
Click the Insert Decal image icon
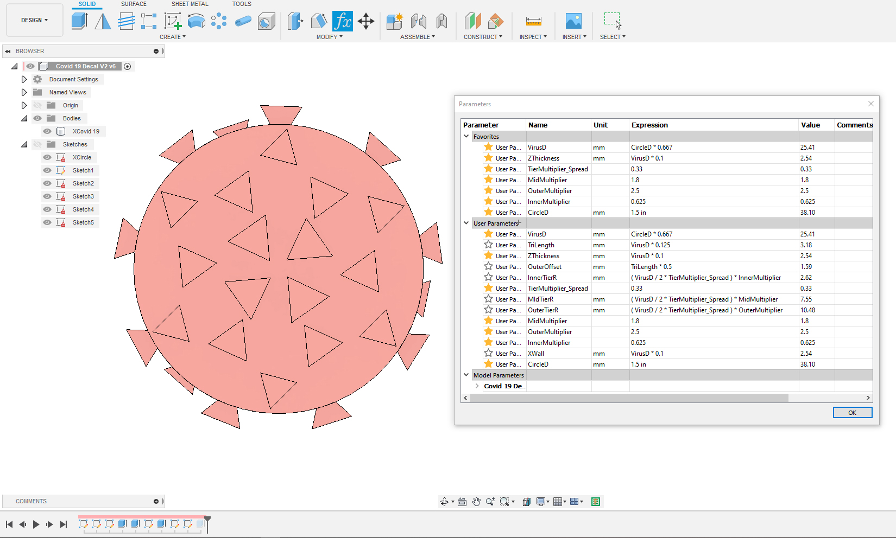pyautogui.click(x=573, y=21)
